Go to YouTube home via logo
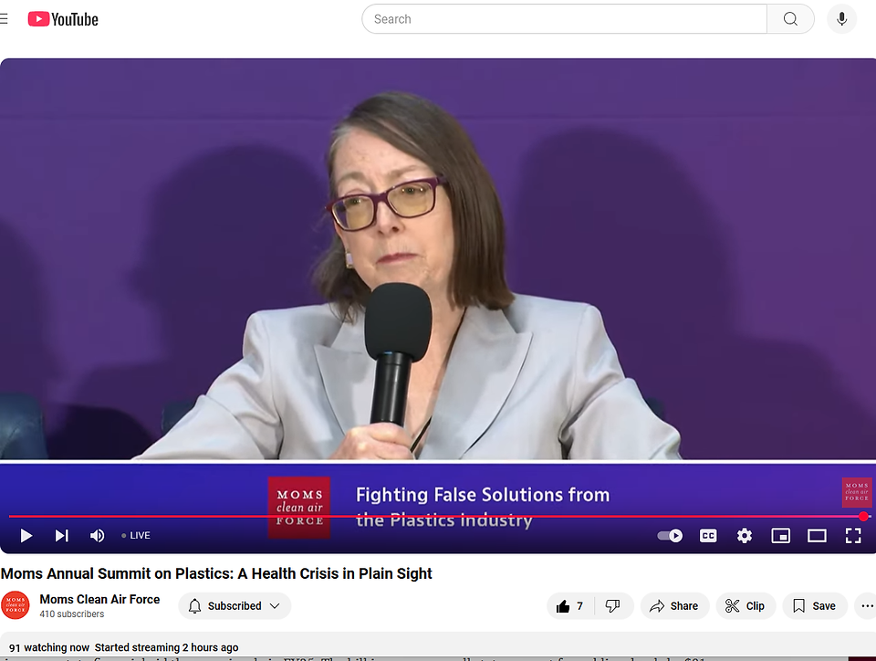Image resolution: width=876 pixels, height=661 pixels. click(63, 19)
